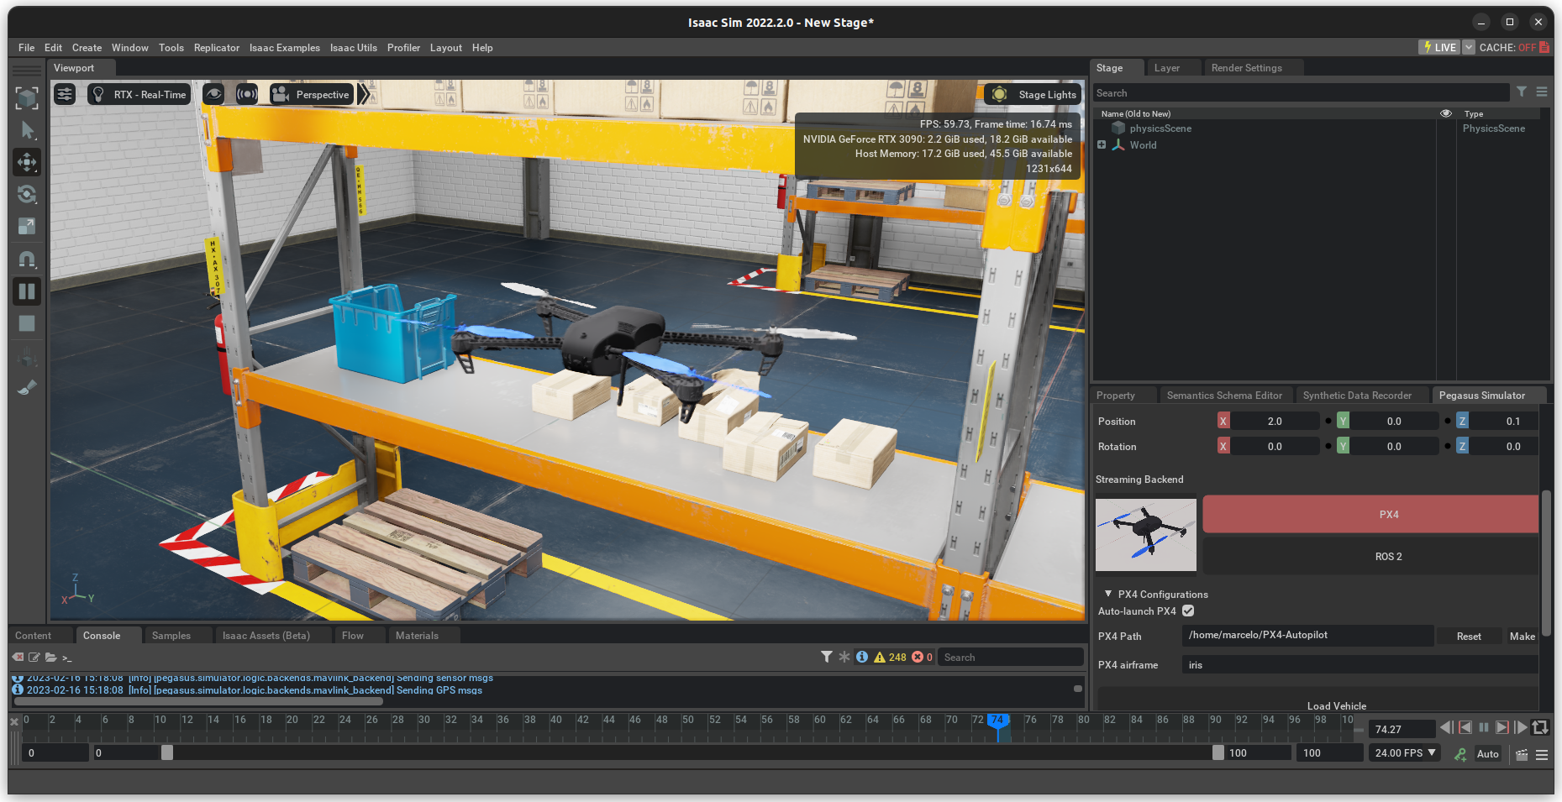Open the viewport settings gear icon
Image resolution: width=1562 pixels, height=802 pixels.
click(x=65, y=94)
